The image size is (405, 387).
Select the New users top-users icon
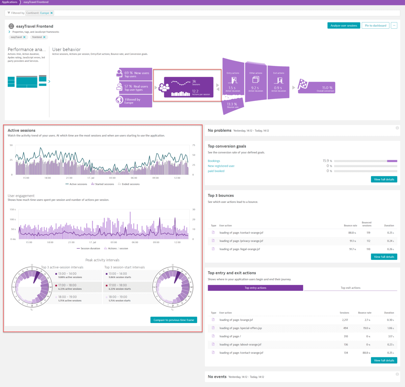[x=120, y=73]
